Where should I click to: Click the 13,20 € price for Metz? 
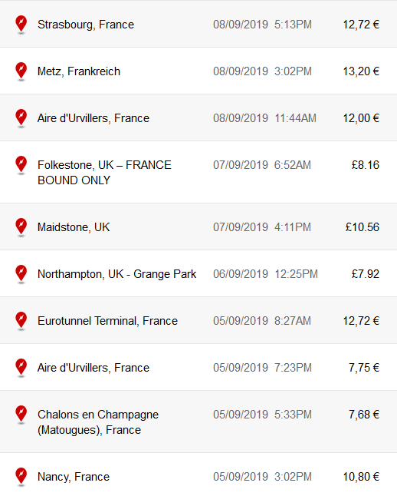click(x=361, y=71)
